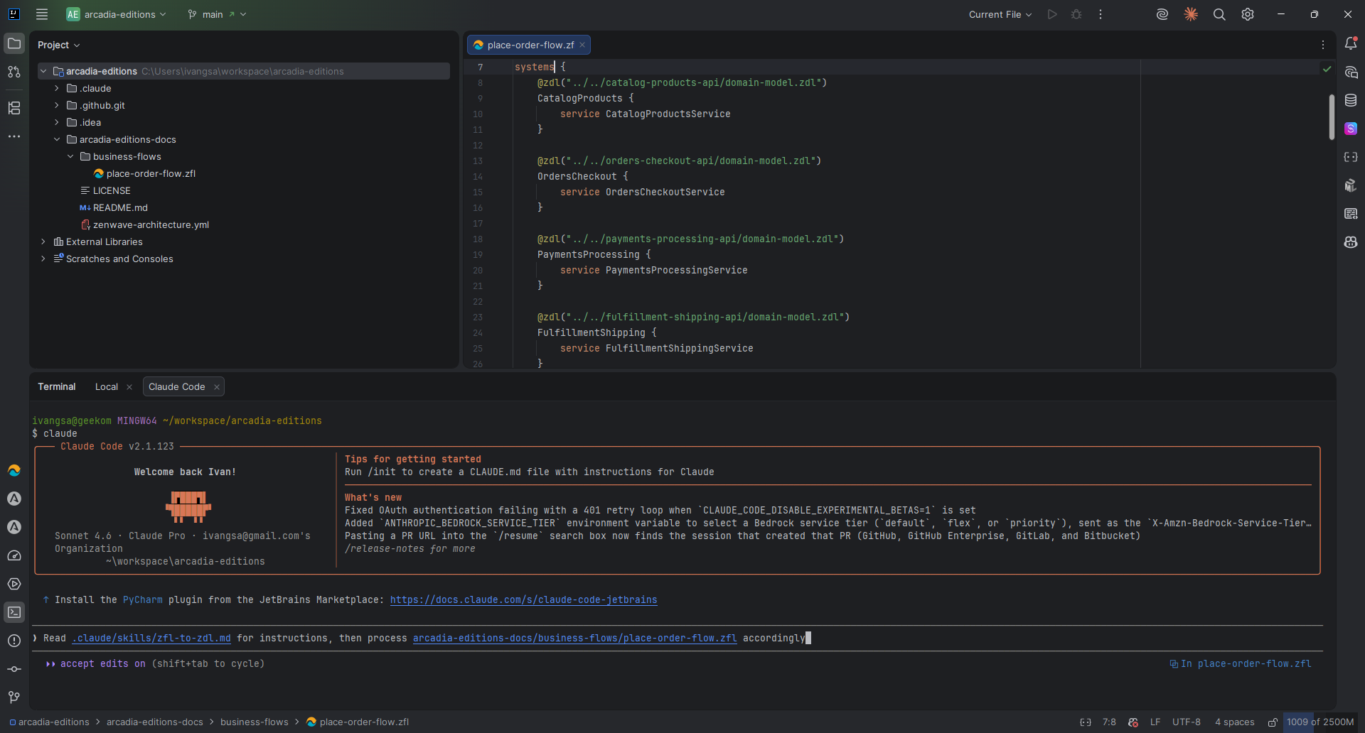The image size is (1365, 733).
Task: Click the .claude/skills/zfl-to-zdl.md link
Action: coord(151,638)
